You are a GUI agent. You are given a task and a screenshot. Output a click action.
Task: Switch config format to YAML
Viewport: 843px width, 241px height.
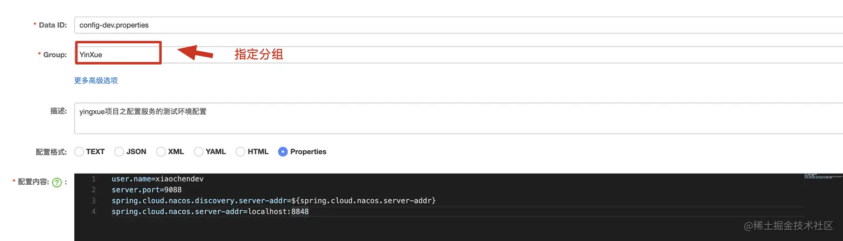click(198, 151)
